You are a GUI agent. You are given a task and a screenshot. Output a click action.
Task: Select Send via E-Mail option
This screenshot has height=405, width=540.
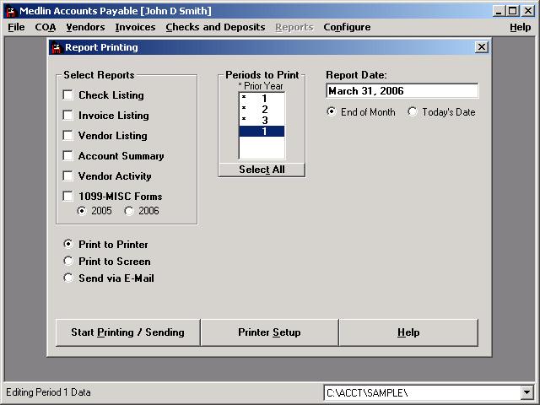(68, 278)
